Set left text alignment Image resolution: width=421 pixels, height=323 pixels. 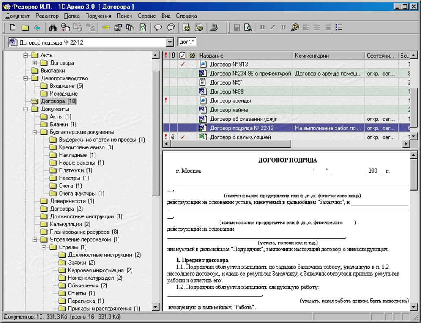pos(306,27)
